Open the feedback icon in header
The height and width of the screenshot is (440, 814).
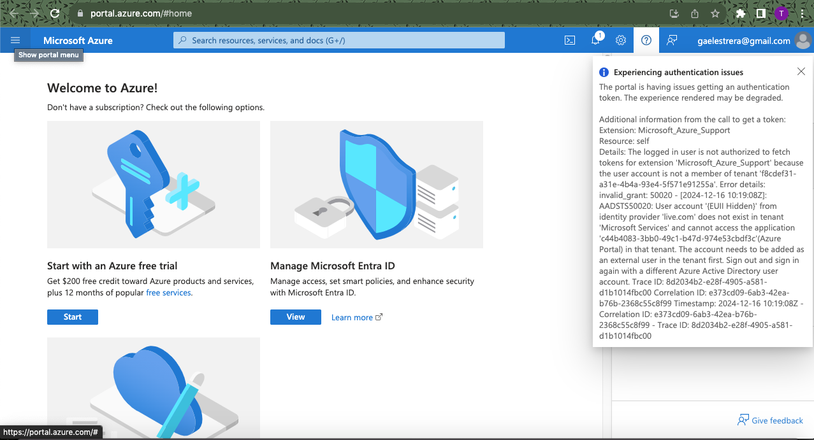(672, 40)
